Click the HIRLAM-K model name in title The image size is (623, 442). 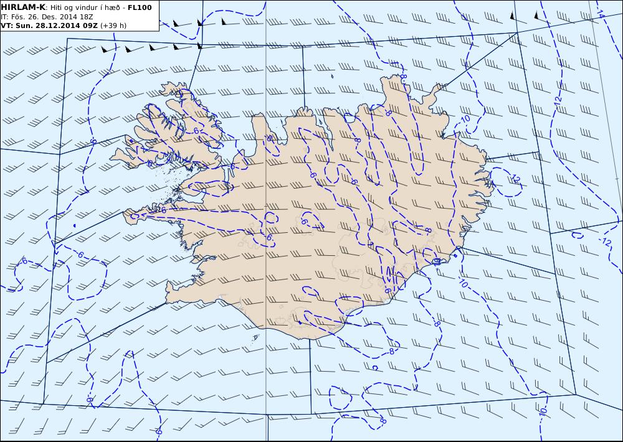tap(23, 7)
